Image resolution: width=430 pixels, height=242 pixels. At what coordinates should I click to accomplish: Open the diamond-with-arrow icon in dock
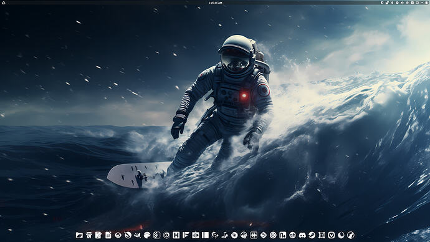263,235
